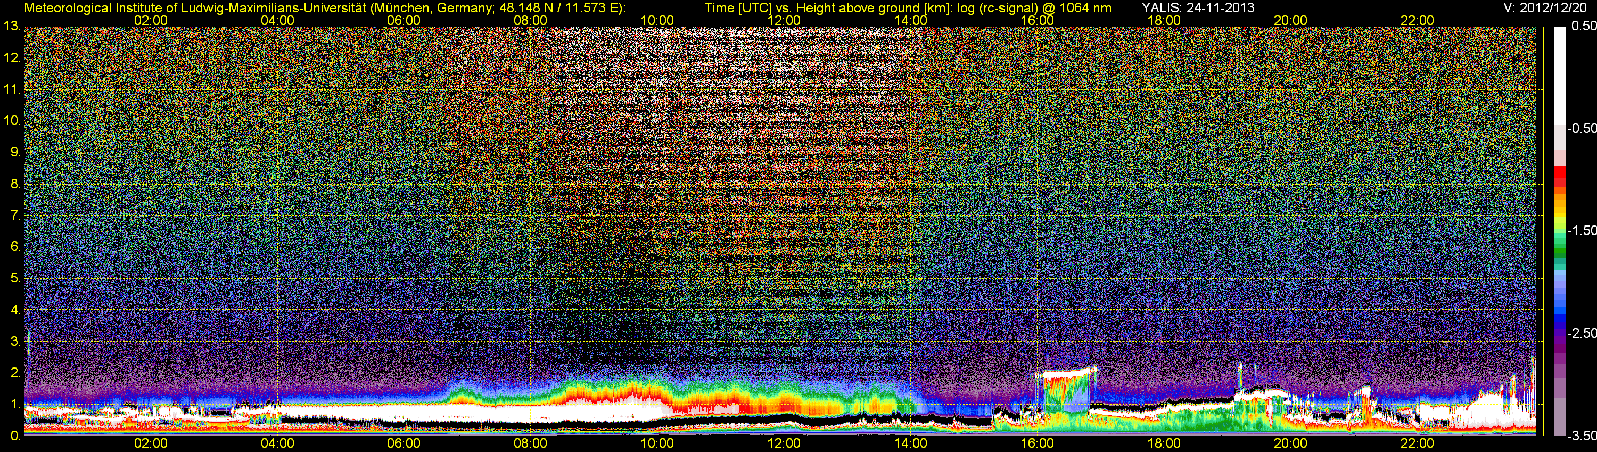Viewport: 1597px width, 452px height.
Task: Click '06:00' on the bottom time axis
Action: pos(404,443)
